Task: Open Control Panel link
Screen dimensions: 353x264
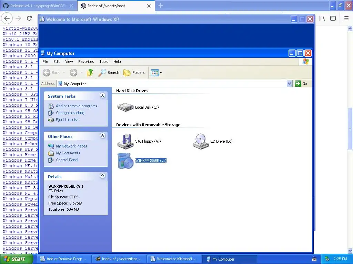Action: point(67,160)
